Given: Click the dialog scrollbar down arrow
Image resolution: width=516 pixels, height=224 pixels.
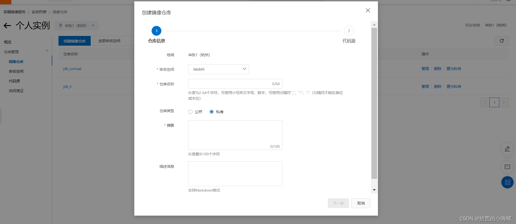Looking at the screenshot, I should point(374,190).
